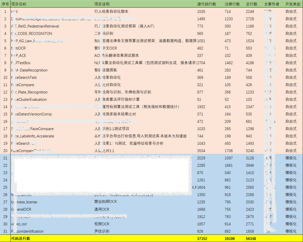Click description 通用OCR
The width and height of the screenshot is (303, 242).
102,210
